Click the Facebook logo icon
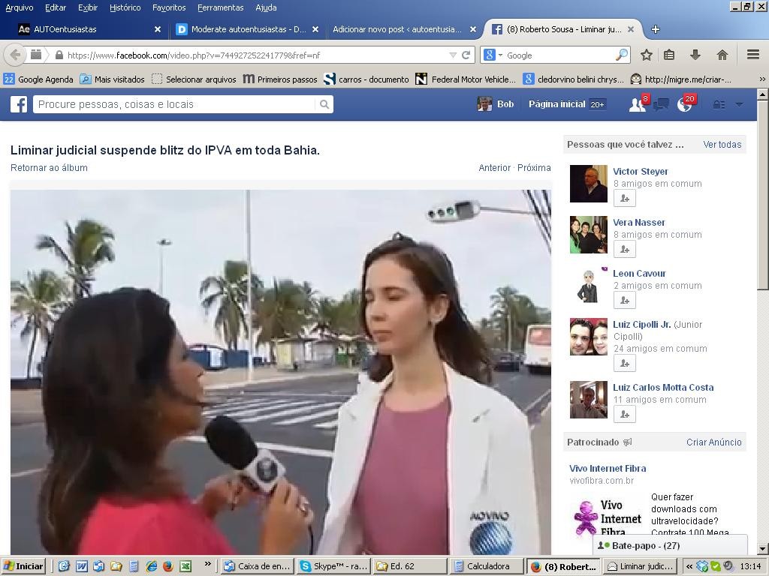This screenshot has height=576, width=769. coord(19,104)
